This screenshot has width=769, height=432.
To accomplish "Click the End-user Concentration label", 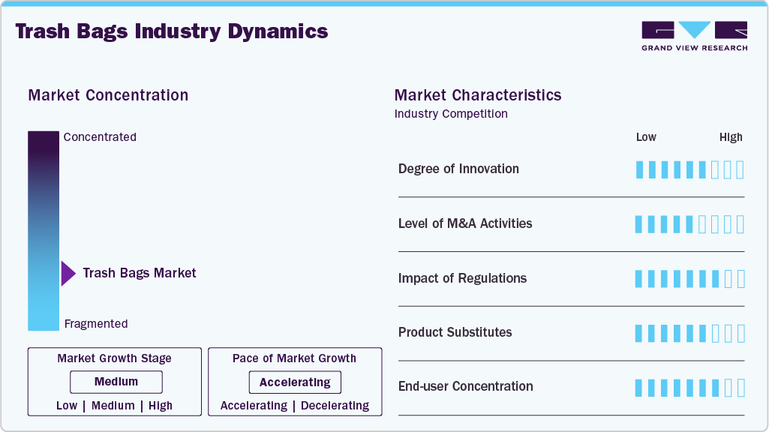I will click(465, 386).
